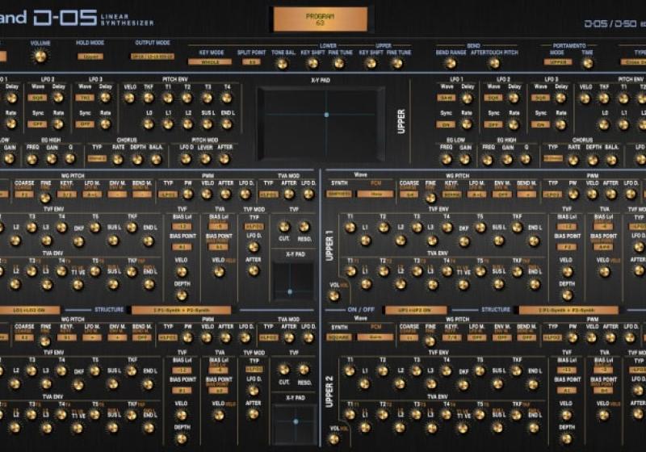Open Lower LFO 3 Wave selector
The height and width of the screenshot is (452, 646).
coord(85,98)
